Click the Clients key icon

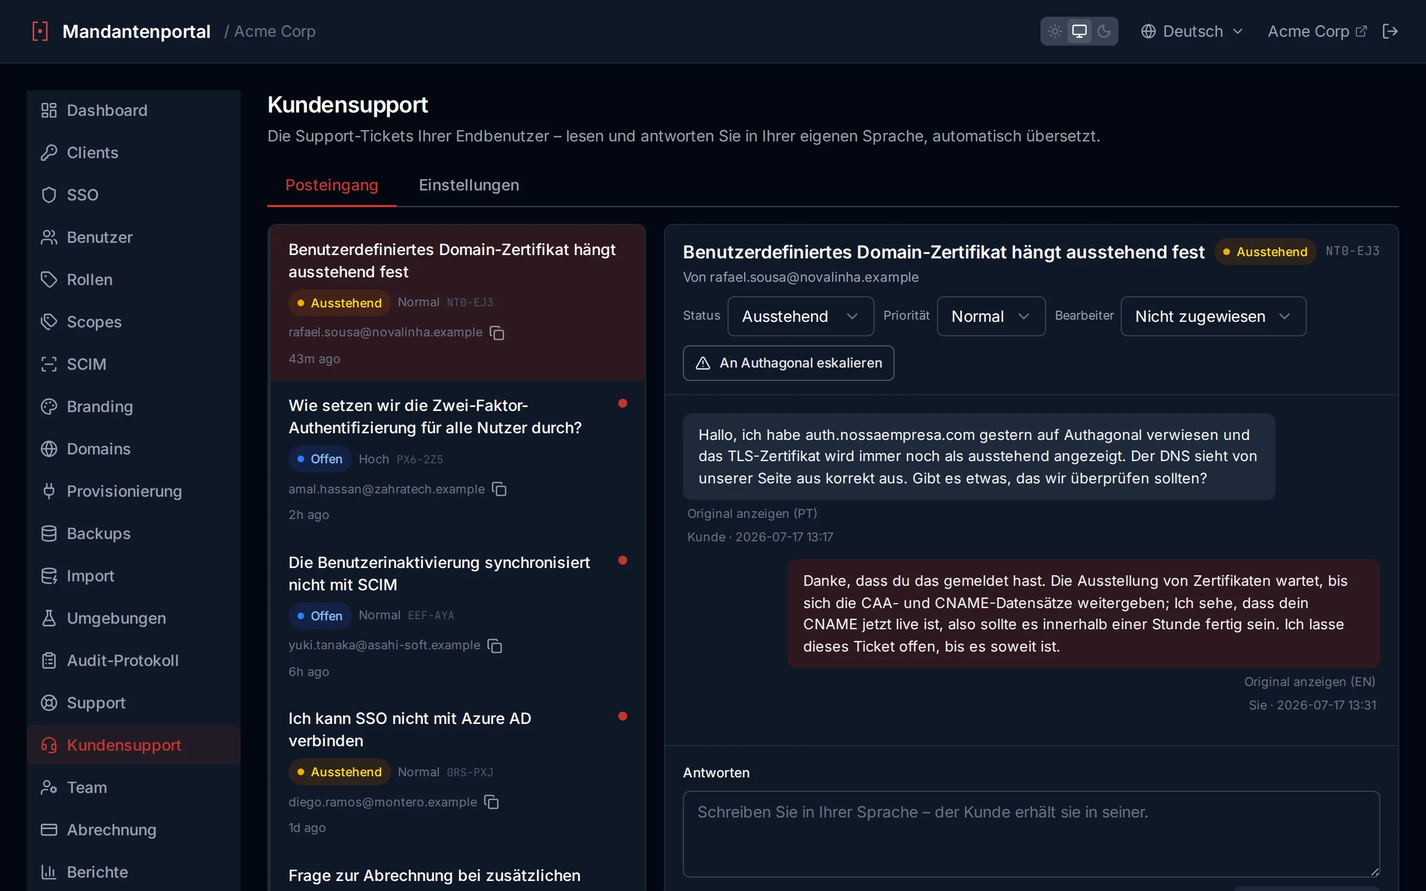[x=49, y=153]
